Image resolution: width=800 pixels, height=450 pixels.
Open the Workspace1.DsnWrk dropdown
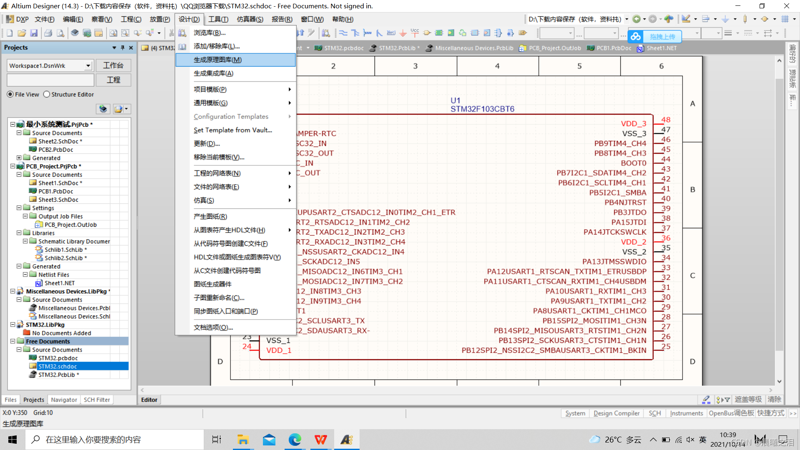click(88, 65)
